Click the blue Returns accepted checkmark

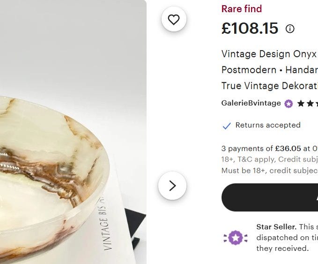[x=226, y=126]
